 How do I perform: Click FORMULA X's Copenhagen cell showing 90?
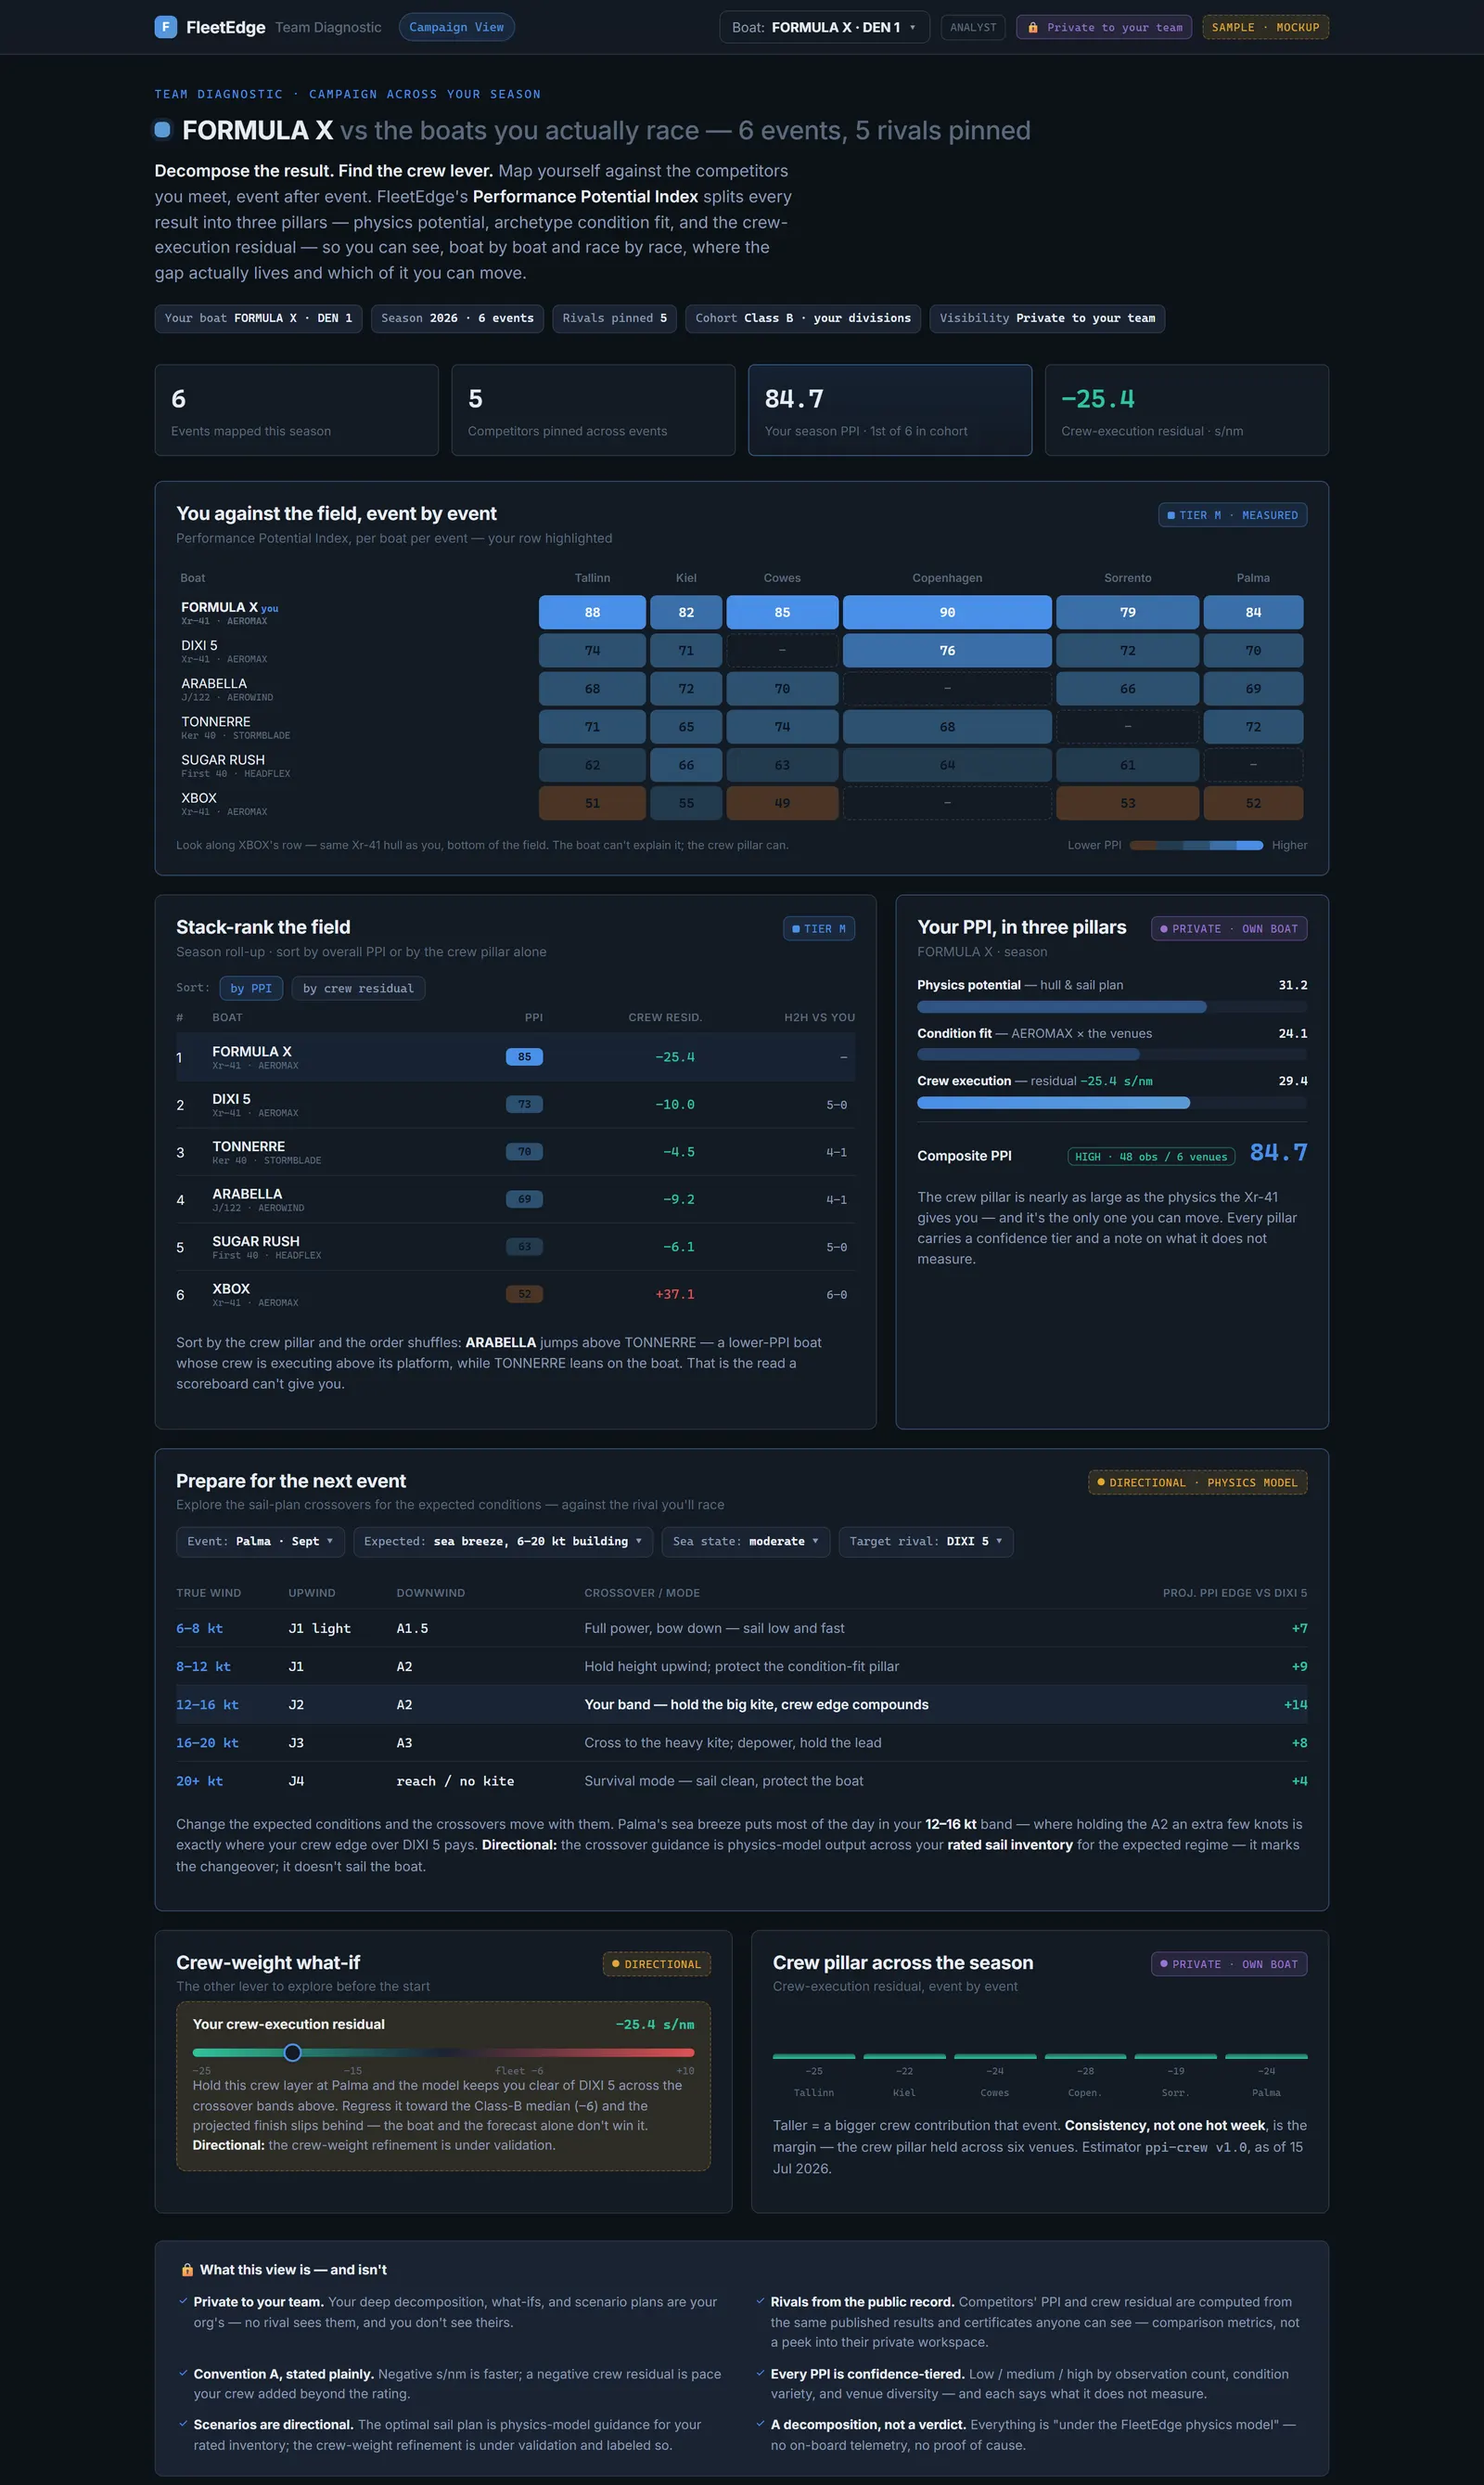coord(947,613)
